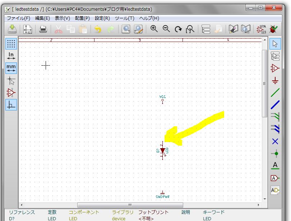Click the vertical scrollbar thumb
Image resolution: width=291 pixels, height=221 pixels.
click(x=265, y=84)
